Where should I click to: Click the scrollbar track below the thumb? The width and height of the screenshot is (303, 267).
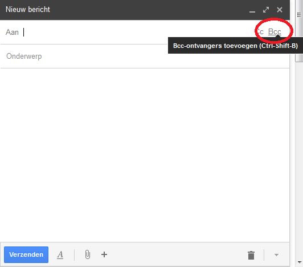(x=299, y=161)
